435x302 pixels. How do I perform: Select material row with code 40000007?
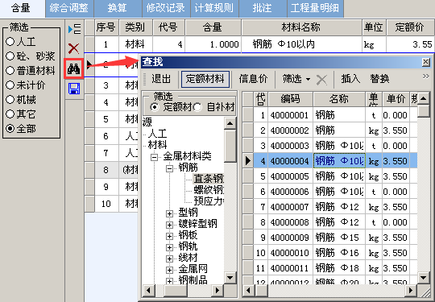[330, 207]
